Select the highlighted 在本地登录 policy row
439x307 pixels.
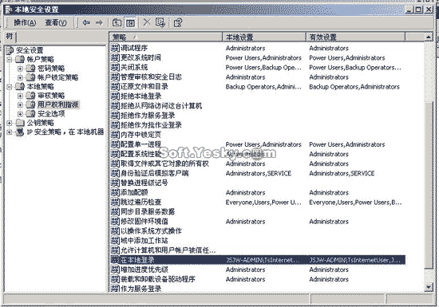point(258,260)
